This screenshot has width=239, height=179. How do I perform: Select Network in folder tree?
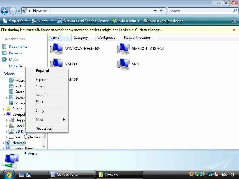coord(19,143)
